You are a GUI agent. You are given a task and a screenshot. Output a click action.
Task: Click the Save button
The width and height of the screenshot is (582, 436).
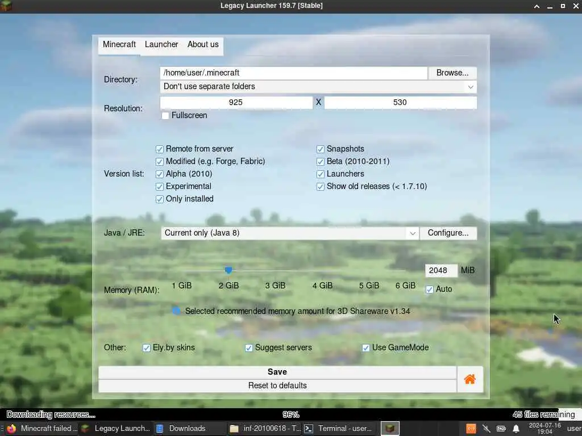pos(277,372)
